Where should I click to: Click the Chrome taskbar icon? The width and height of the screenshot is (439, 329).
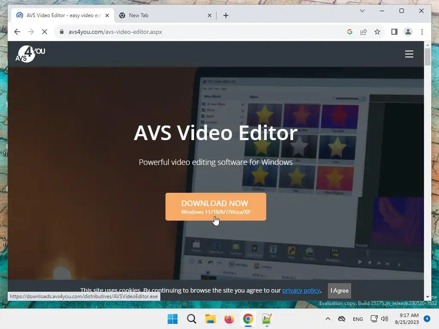(x=248, y=319)
